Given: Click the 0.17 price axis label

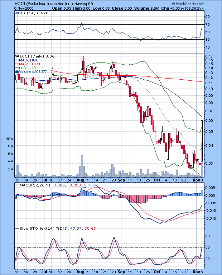Looking at the screenshot, I should [x=209, y=56].
